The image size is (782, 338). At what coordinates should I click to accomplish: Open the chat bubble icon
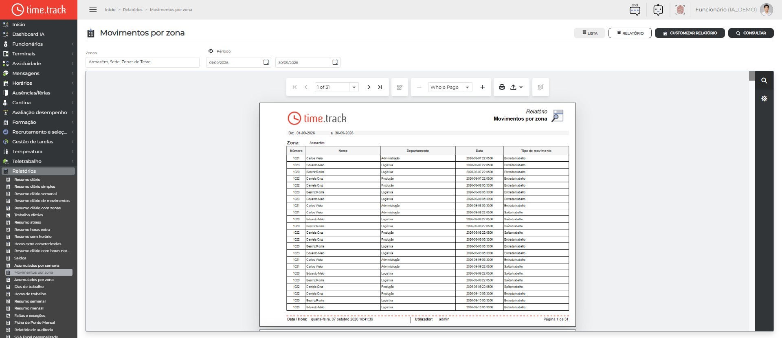(x=635, y=10)
